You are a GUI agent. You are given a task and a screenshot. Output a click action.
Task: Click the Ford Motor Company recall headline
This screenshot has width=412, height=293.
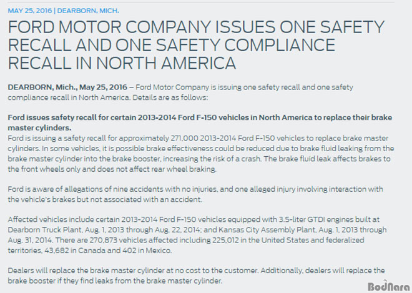pos(196,45)
